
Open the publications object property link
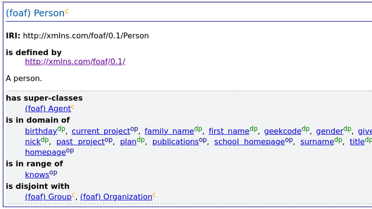pyautogui.click(x=175, y=142)
